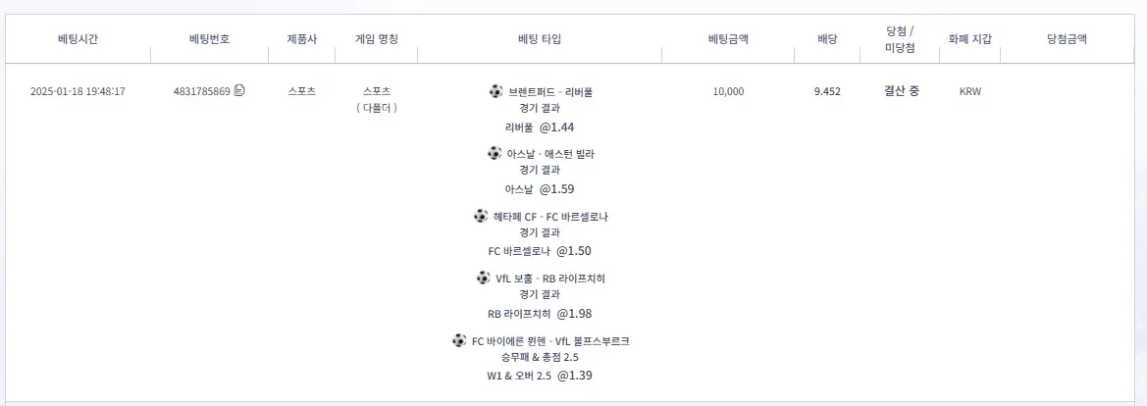Viewport: 1147px width, 406px height.
Task: Click soccer ball icon for 헤타페 CF match
Action: click(x=481, y=215)
